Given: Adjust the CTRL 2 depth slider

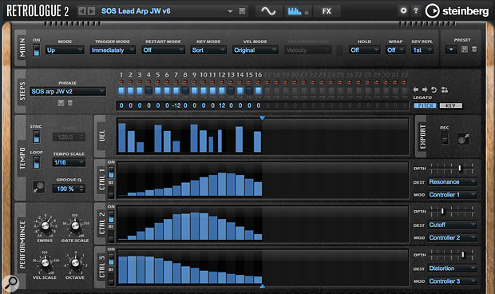Looking at the screenshot, I should [452, 211].
